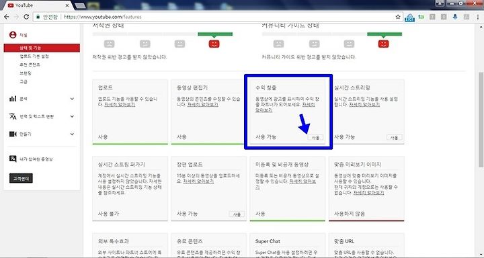Screen dimensions: 484x258
Task: Open 자세히 알아보기 link in 맞춤 미리보기 이미지 card
Action: (x=368, y=193)
